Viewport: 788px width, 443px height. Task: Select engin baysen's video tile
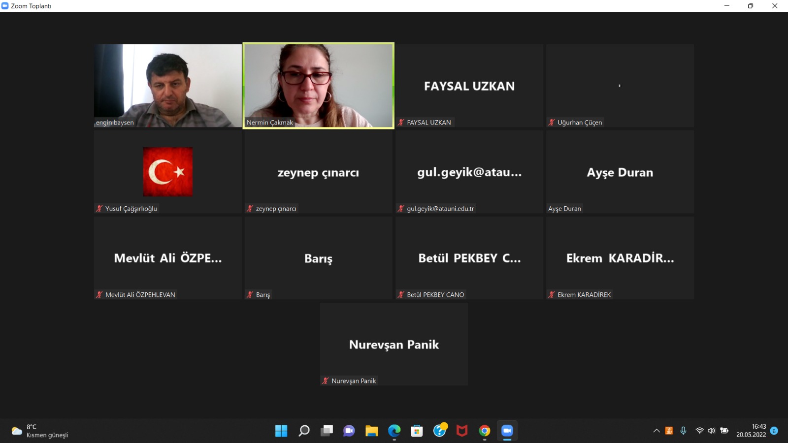[x=168, y=86]
